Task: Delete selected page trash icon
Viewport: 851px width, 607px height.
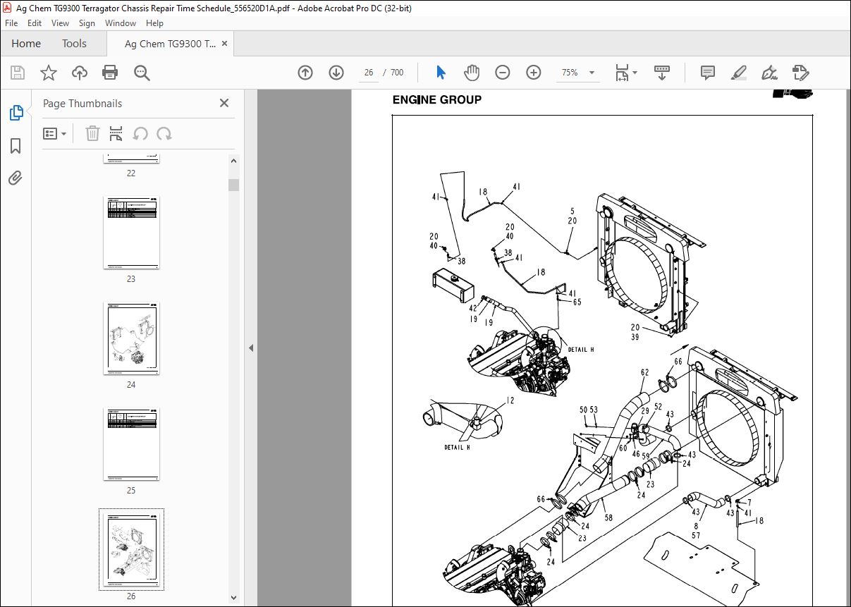Action: click(x=92, y=133)
